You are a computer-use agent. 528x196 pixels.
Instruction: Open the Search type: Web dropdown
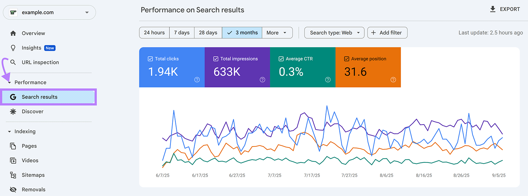(x=334, y=33)
